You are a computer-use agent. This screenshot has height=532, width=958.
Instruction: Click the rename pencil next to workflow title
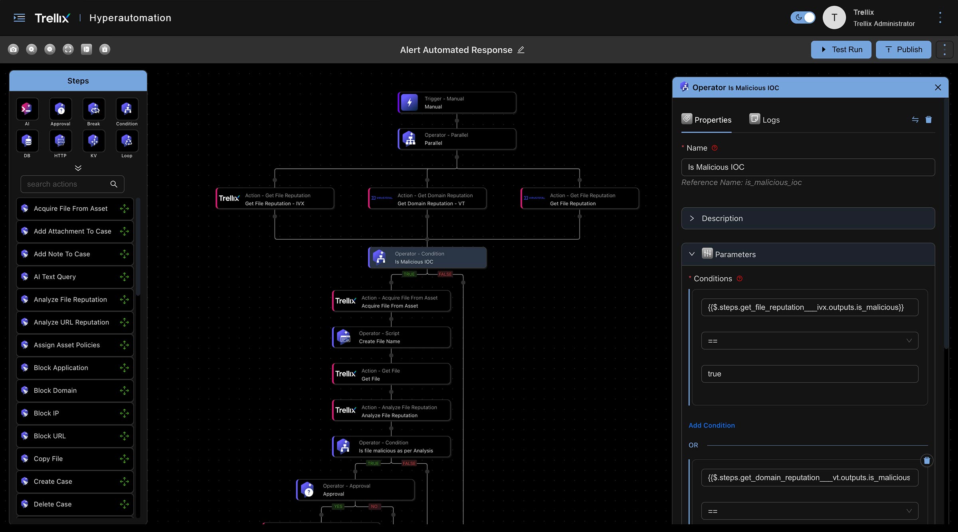click(x=521, y=50)
